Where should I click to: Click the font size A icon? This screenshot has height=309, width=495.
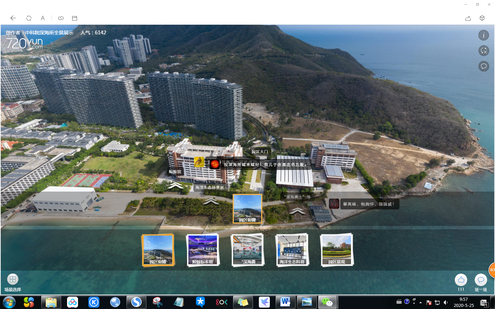(43, 18)
